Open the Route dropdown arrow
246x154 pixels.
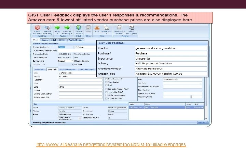[x=57, y=34]
